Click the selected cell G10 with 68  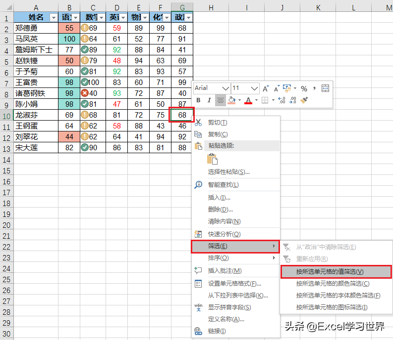point(182,115)
